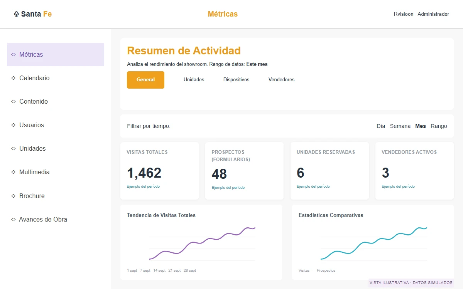Click the Tendencia de Visitas Totales title
This screenshot has width=463, height=289.
click(161, 215)
